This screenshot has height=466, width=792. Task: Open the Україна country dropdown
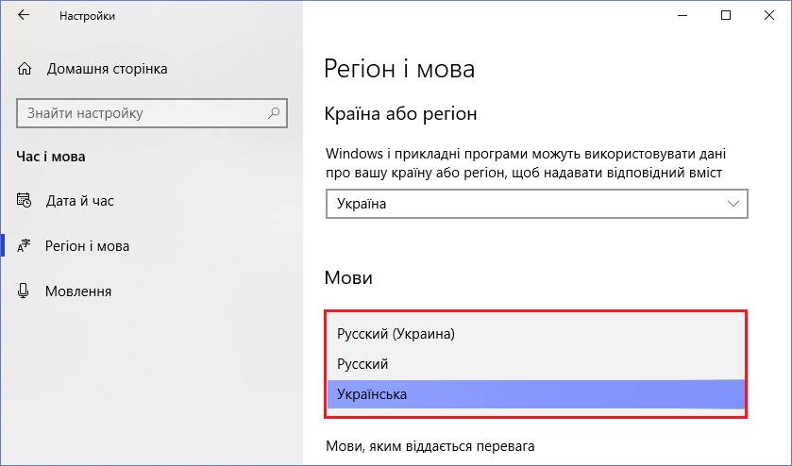[x=537, y=204]
